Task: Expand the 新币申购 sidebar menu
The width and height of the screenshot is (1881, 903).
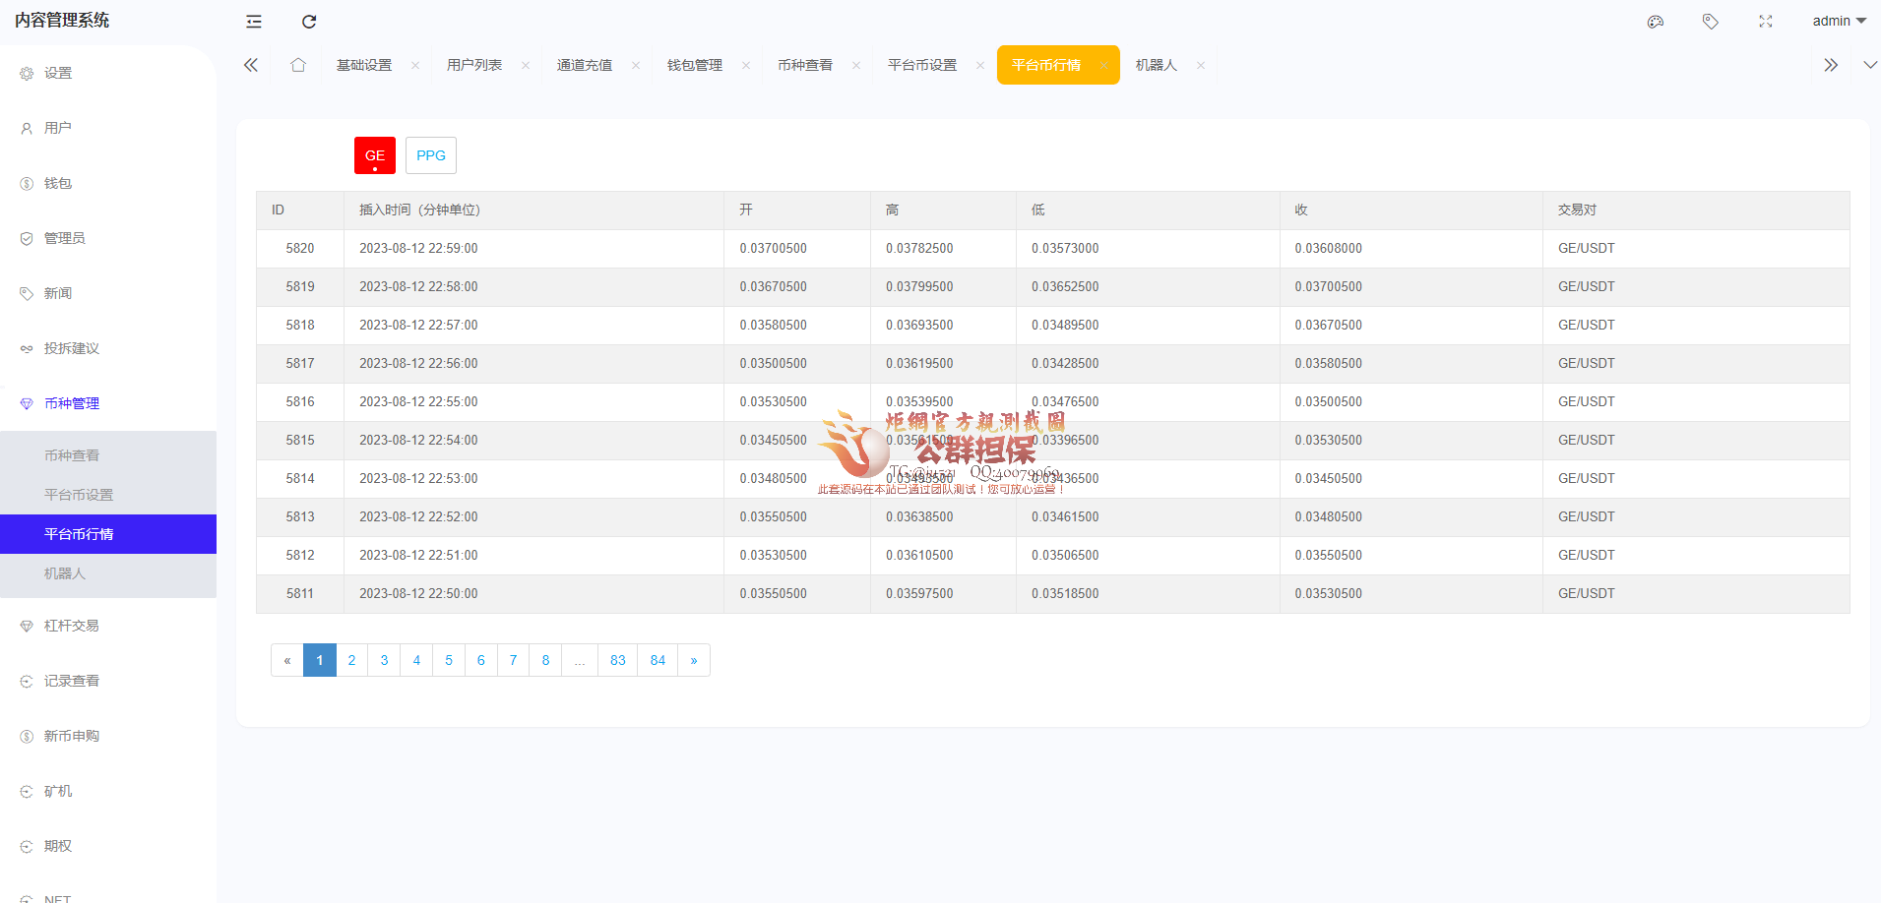Action: pos(108,736)
